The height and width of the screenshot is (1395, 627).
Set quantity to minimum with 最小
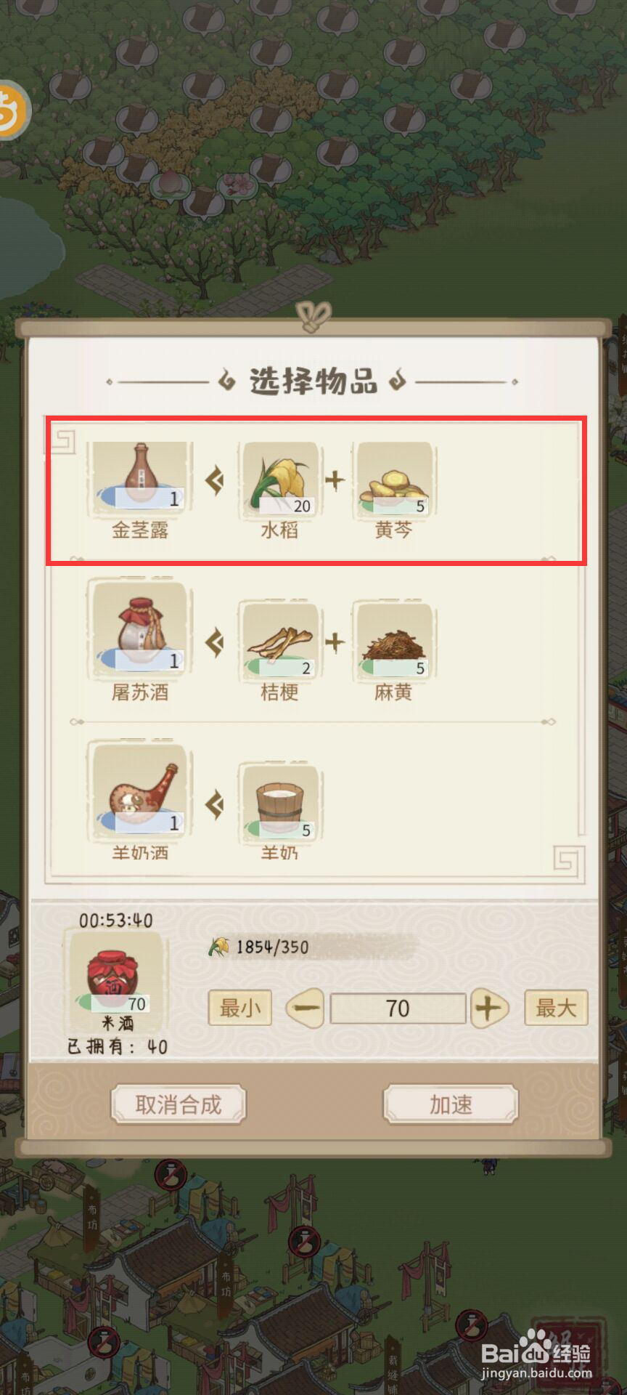coord(240,1008)
